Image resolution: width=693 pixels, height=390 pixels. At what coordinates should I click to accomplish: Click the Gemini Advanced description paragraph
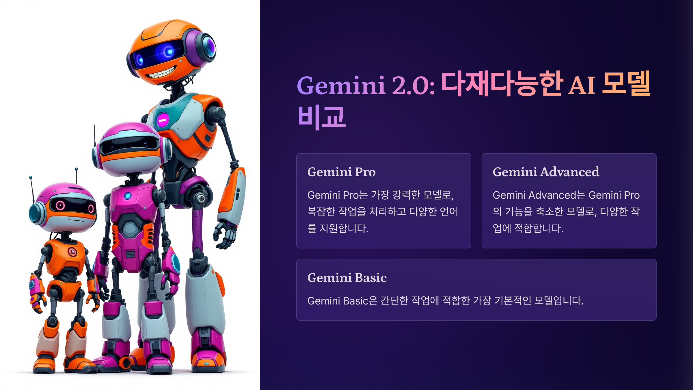coord(566,212)
